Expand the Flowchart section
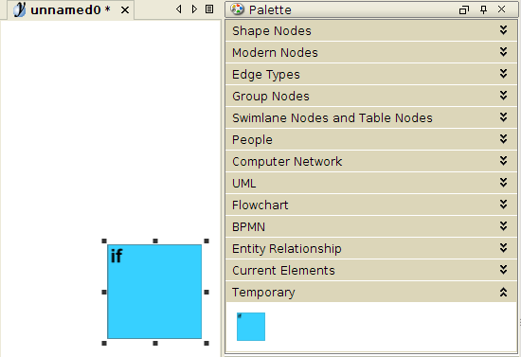 click(370, 205)
